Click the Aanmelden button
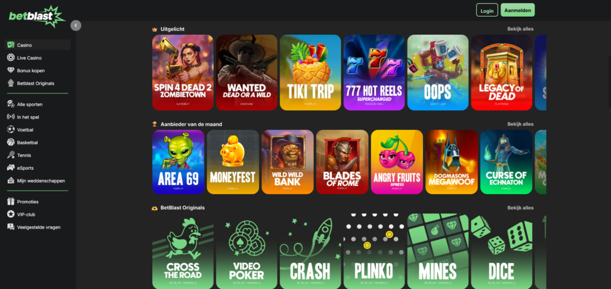Screen dimensions: 611x289 pyautogui.click(x=517, y=11)
